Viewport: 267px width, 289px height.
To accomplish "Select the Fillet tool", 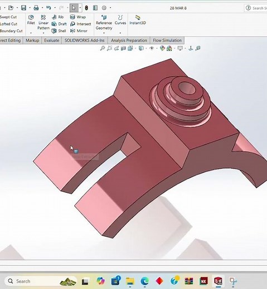I will click(x=31, y=19).
